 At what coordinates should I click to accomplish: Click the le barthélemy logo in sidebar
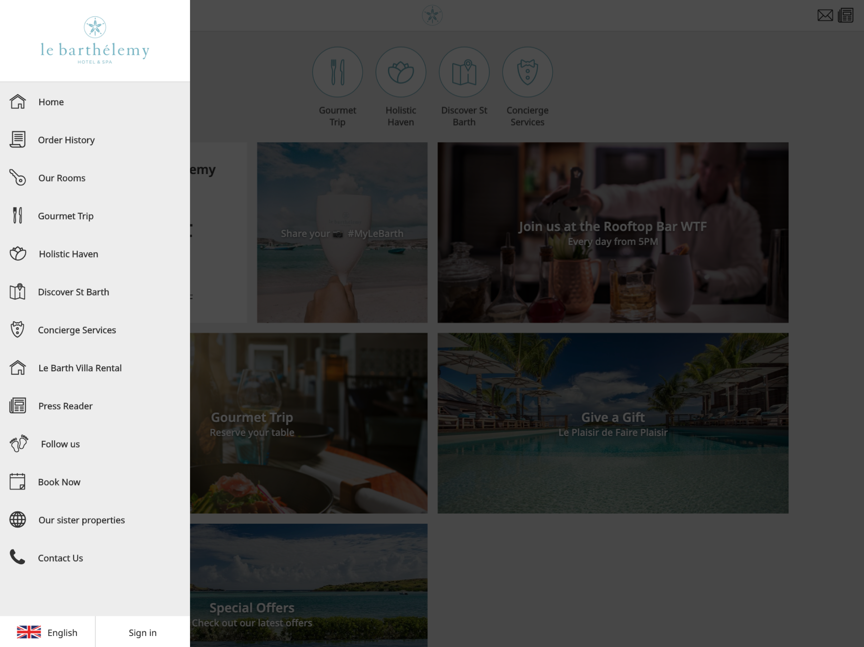(95, 40)
